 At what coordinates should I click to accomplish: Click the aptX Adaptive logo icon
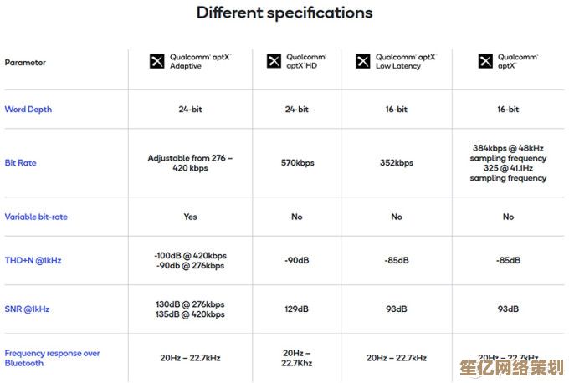pos(156,61)
